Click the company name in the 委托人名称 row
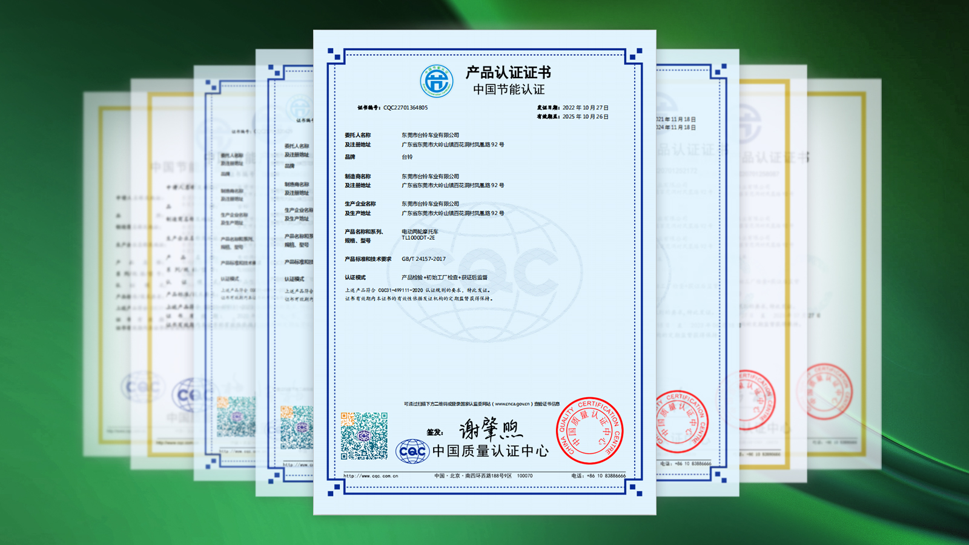Viewport: 969px width, 545px height. (x=431, y=135)
